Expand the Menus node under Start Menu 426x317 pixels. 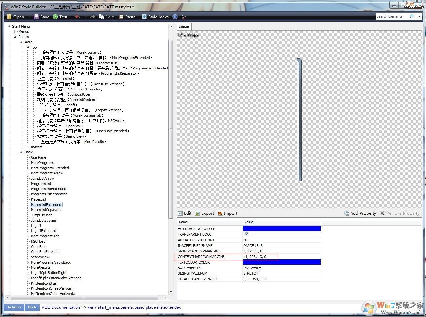pyautogui.click(x=15, y=31)
